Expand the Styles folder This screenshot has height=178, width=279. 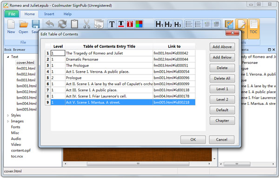(8, 116)
